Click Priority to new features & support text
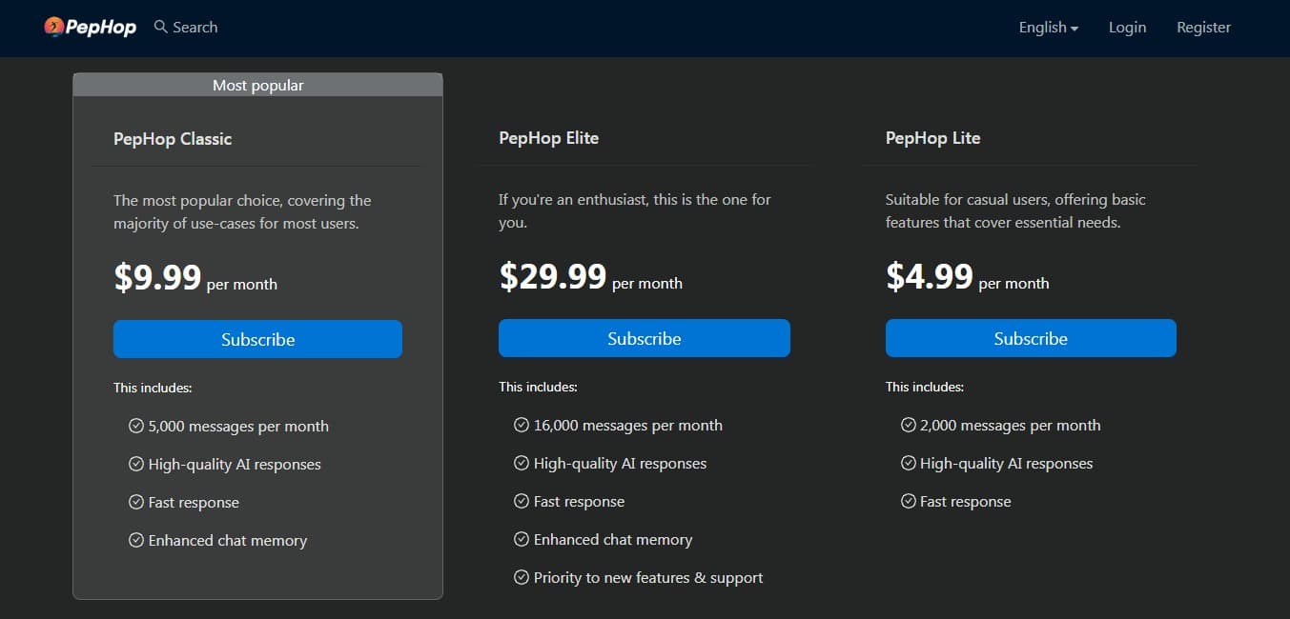1290x619 pixels. (x=648, y=578)
